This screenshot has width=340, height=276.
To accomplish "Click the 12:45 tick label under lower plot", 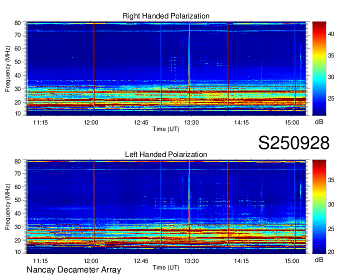I will (141, 260).
